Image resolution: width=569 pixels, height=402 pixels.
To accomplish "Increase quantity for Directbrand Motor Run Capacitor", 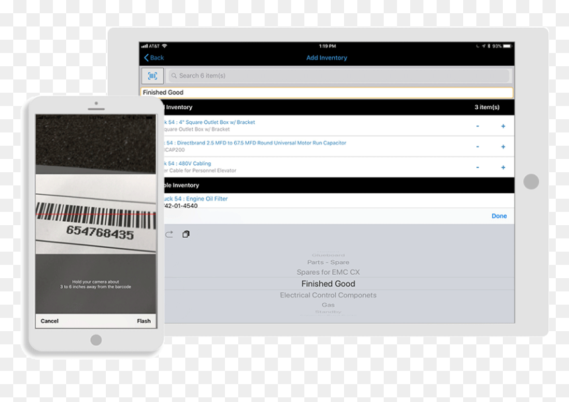I will pos(503,147).
